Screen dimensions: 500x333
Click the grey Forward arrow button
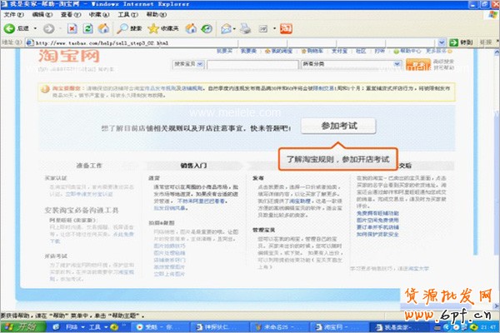click(x=49, y=28)
